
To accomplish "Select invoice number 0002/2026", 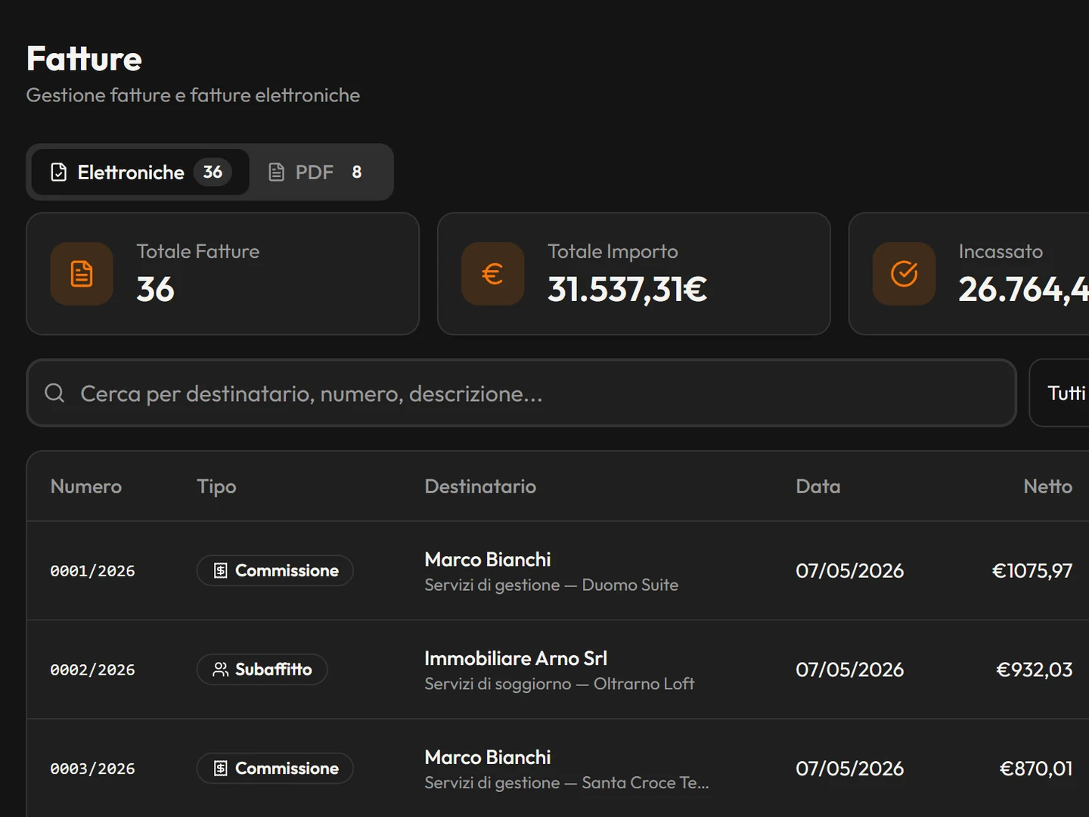I will tap(92, 670).
